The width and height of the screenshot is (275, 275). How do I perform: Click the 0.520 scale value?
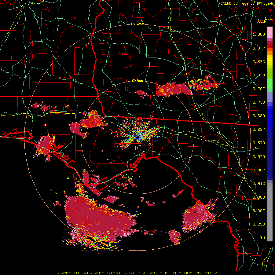tap(259, 157)
